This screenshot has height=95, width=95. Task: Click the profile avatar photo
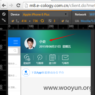[30, 43]
